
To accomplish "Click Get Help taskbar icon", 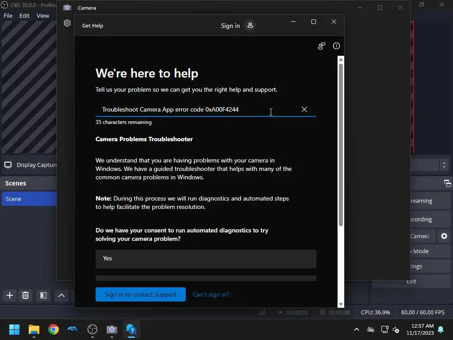I will 131,329.
